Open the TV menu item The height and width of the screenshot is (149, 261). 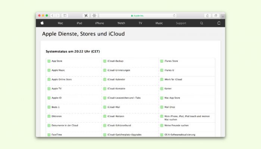(140, 23)
